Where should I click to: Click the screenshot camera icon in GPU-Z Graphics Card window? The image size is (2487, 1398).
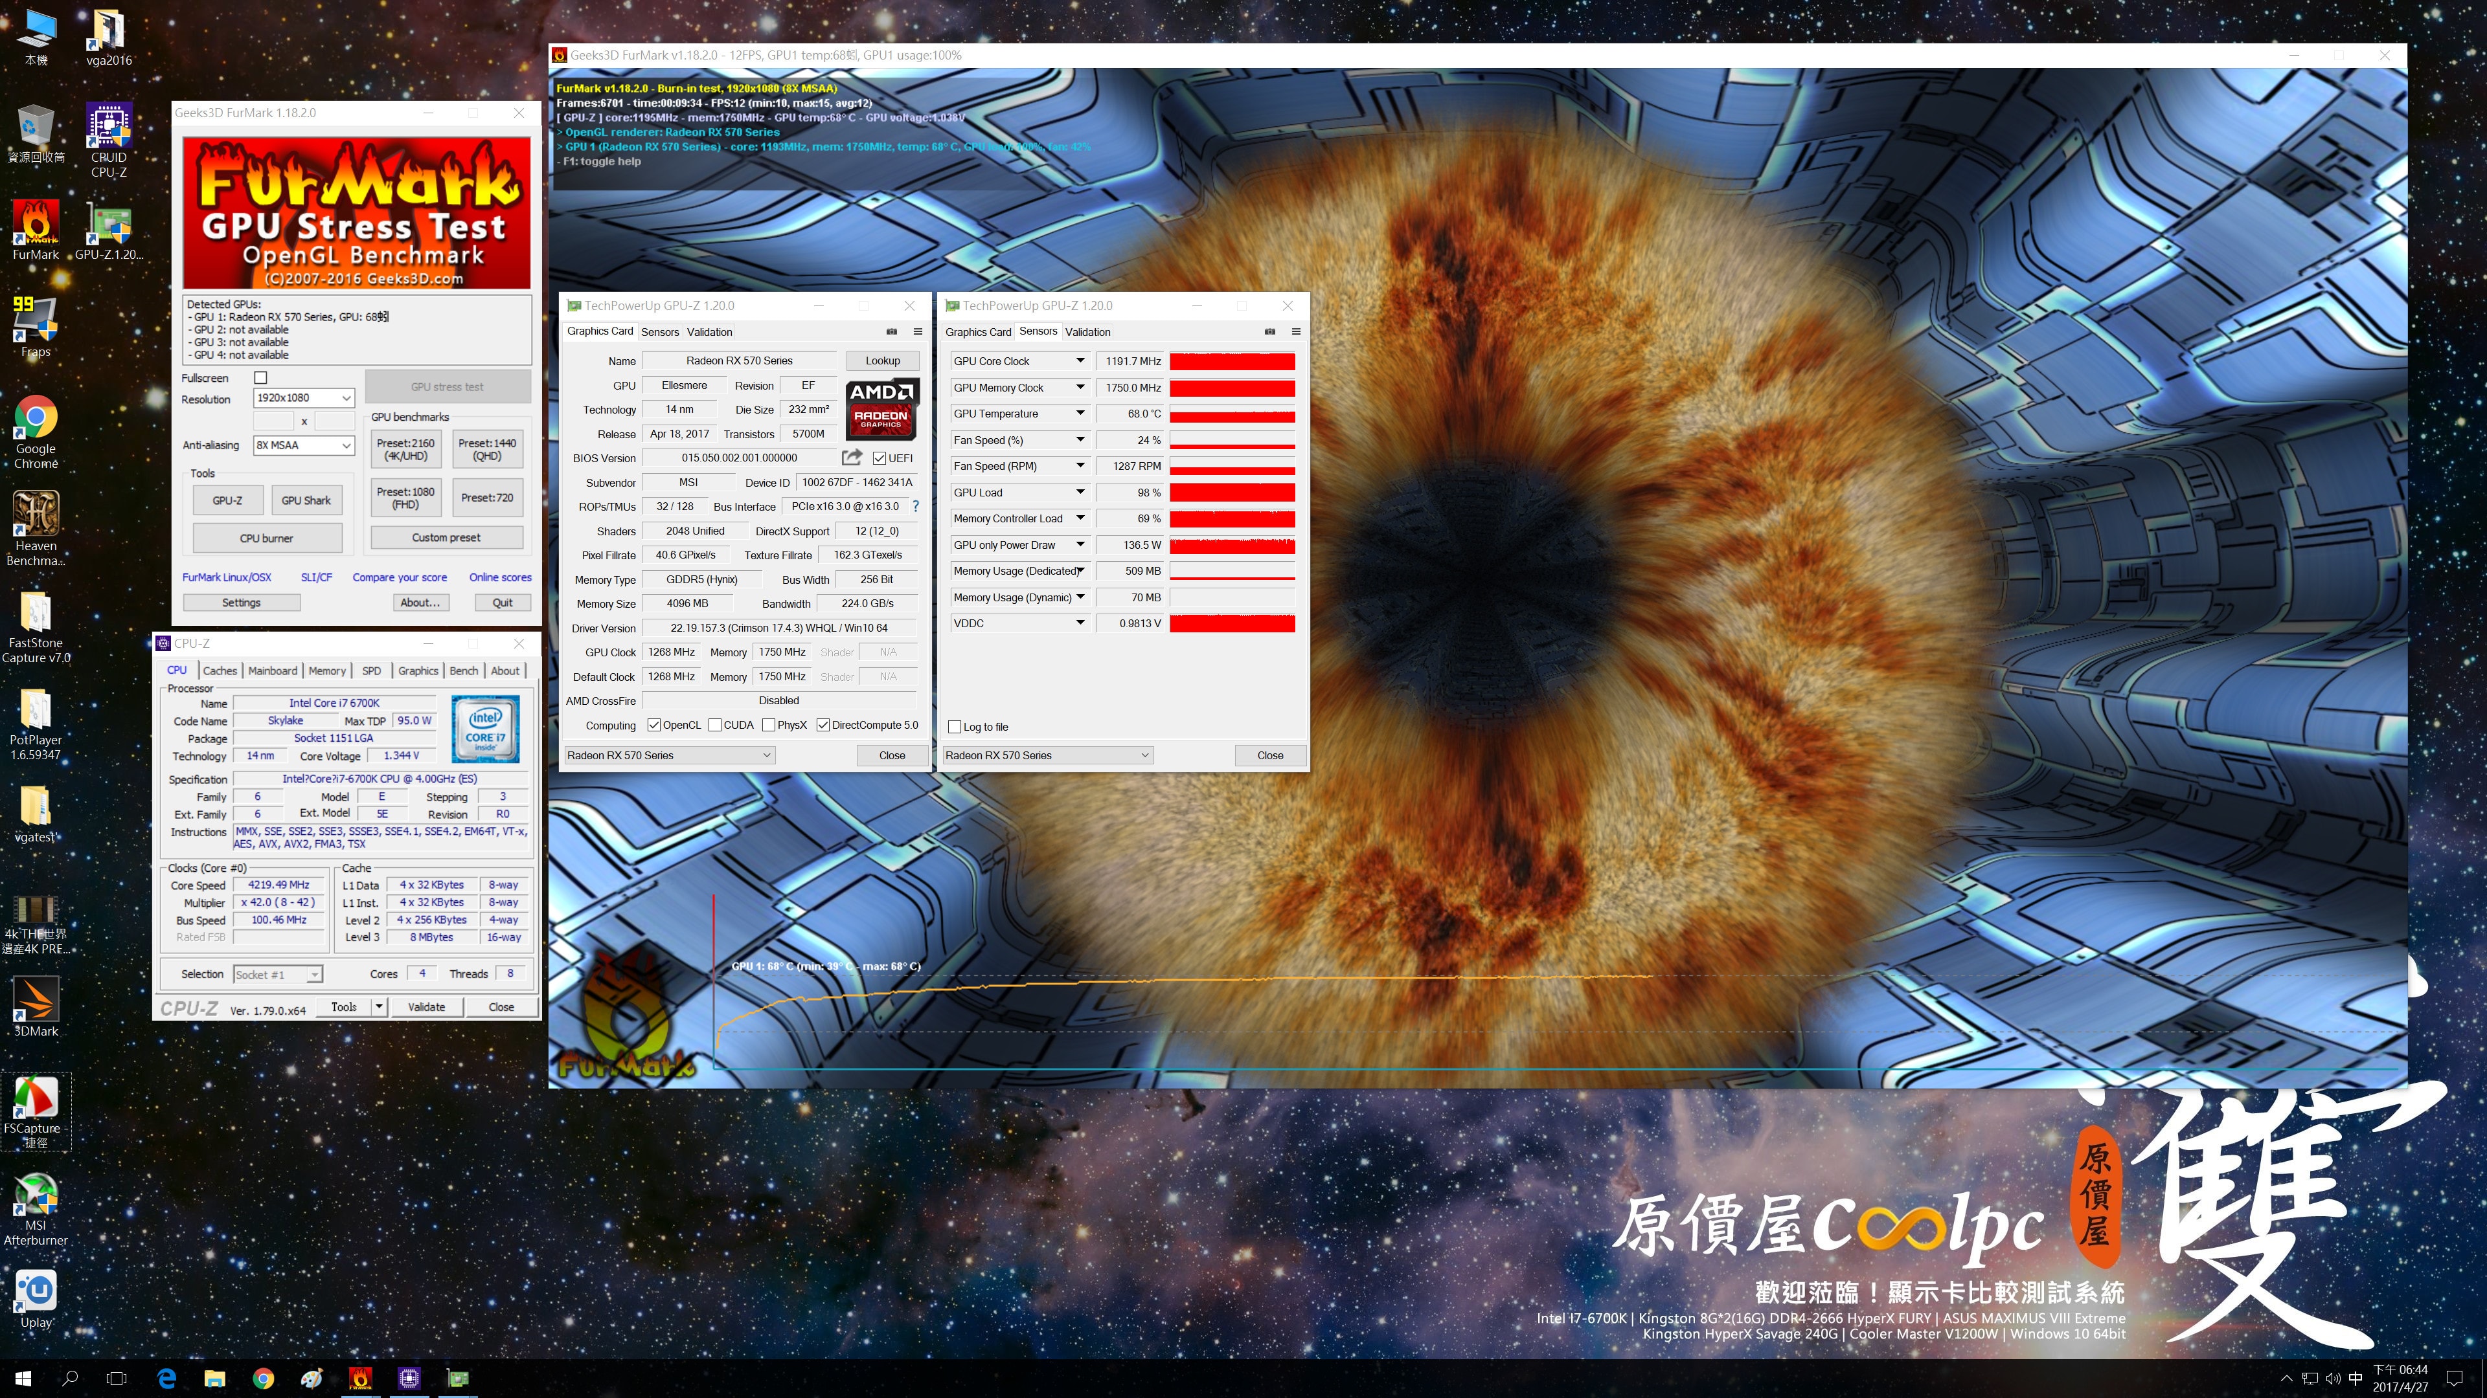(892, 331)
